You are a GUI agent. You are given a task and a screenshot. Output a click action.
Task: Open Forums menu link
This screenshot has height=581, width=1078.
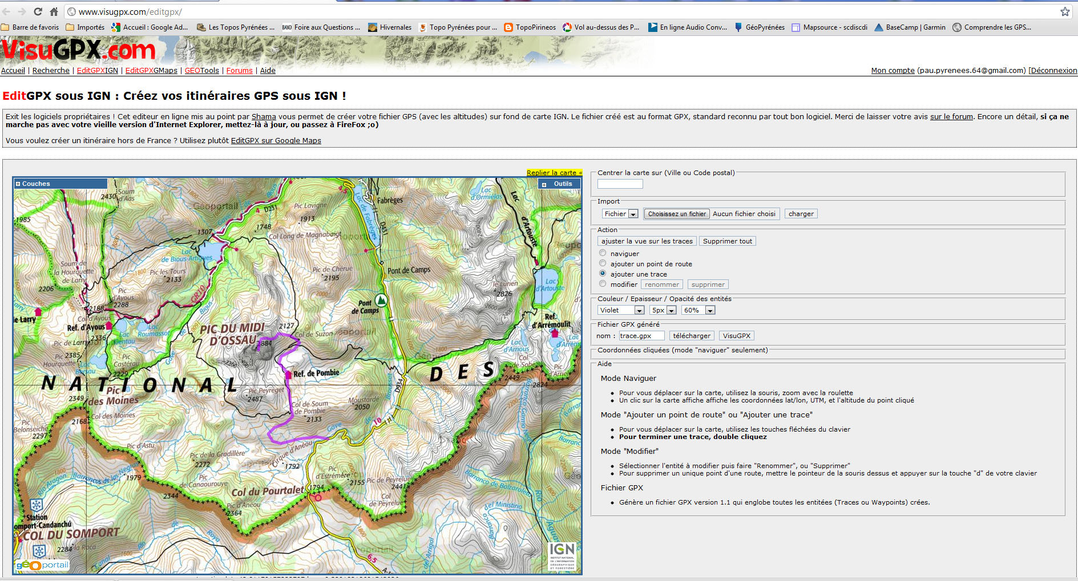(240, 71)
